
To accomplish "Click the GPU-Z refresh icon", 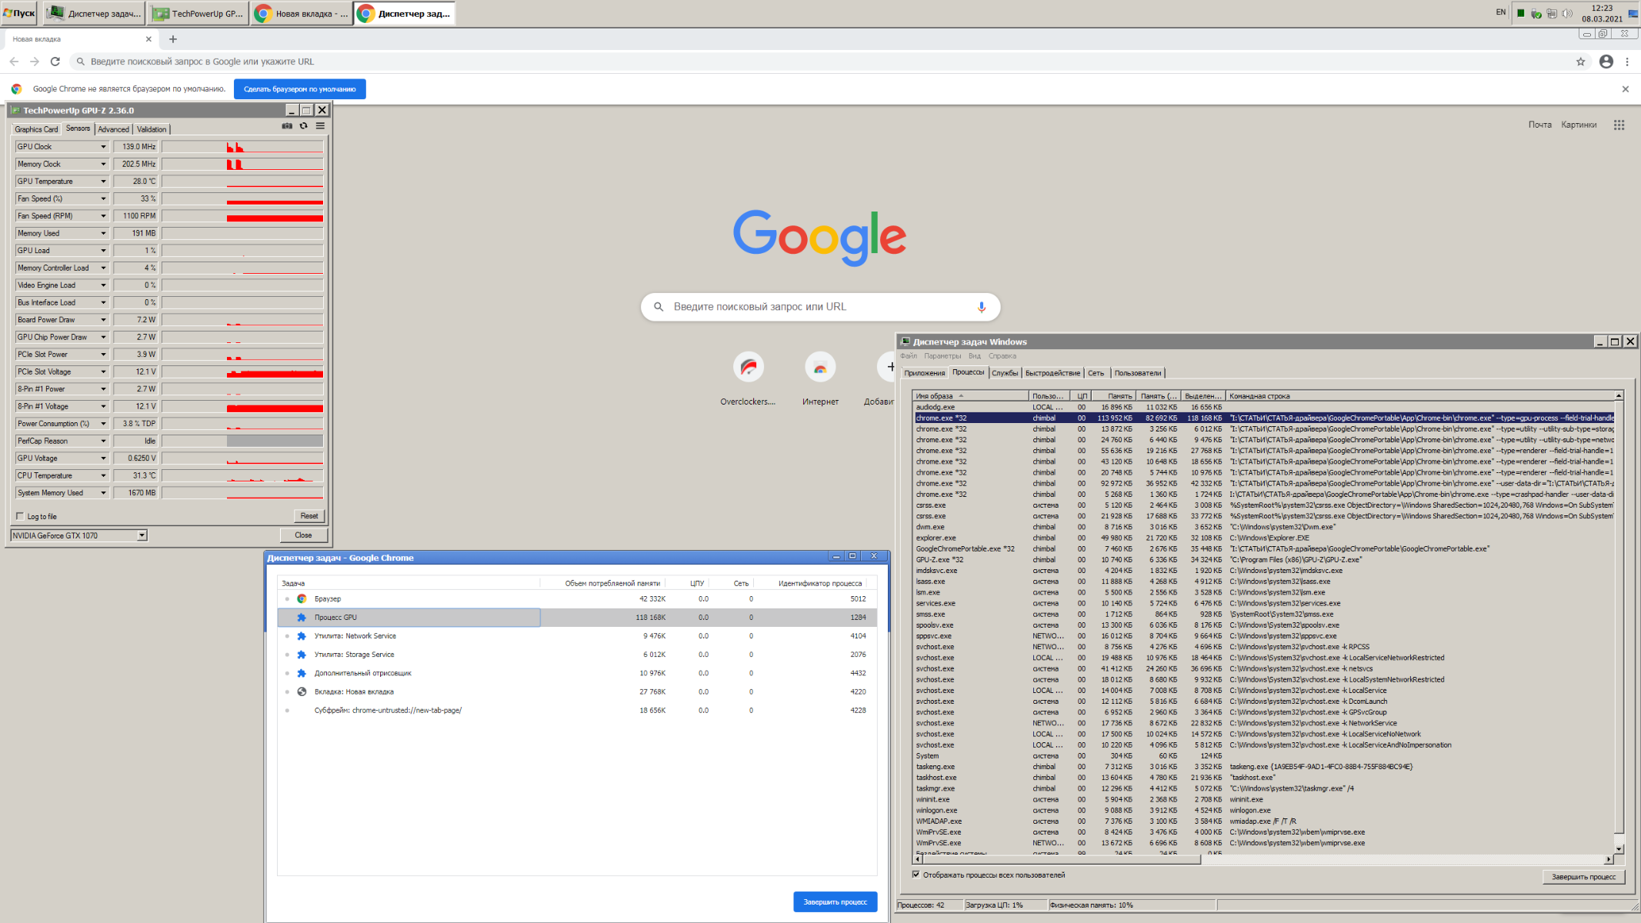I will [303, 126].
